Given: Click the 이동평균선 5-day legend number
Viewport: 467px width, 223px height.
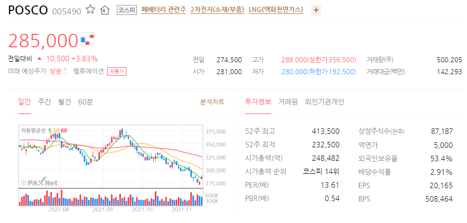Looking at the screenshot, I should click(50, 130).
